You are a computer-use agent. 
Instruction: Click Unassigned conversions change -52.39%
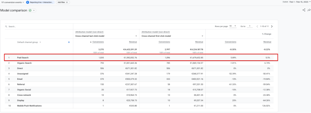point(232,74)
